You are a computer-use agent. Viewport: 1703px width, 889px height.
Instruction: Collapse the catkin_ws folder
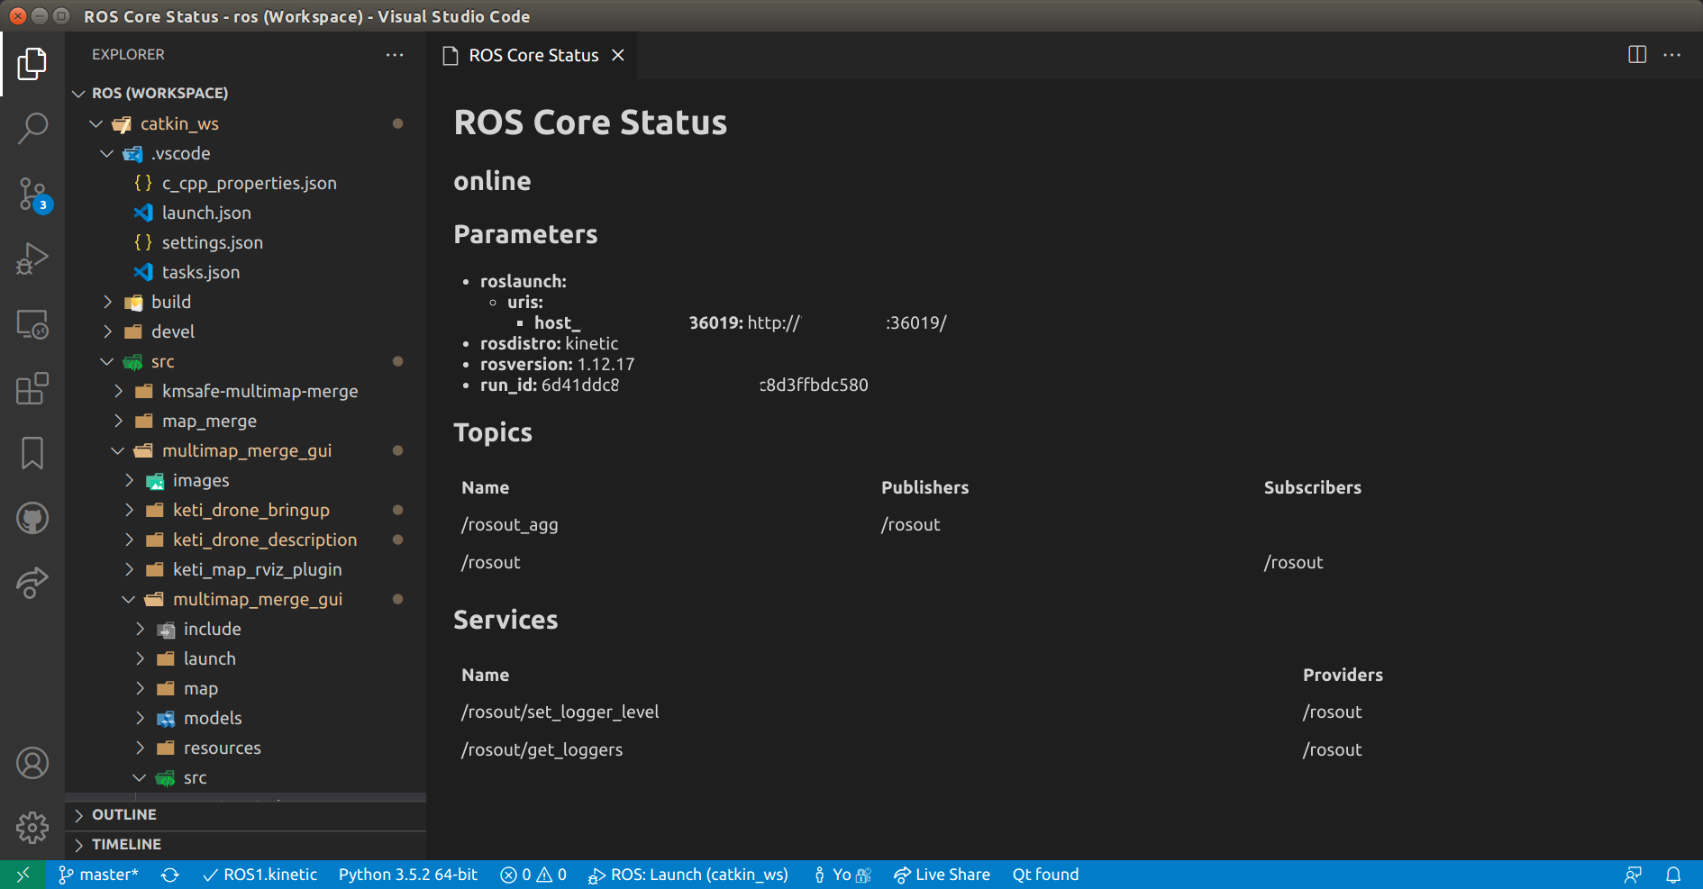pyautogui.click(x=96, y=123)
